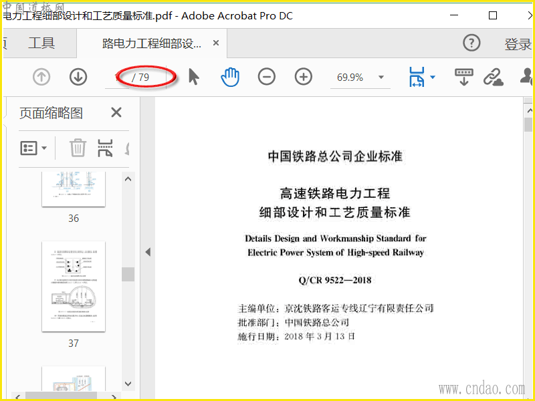Viewport: 535px width, 401px height.
Task: Click the heading 中国铁路总公司企业标准
Action: click(335, 156)
